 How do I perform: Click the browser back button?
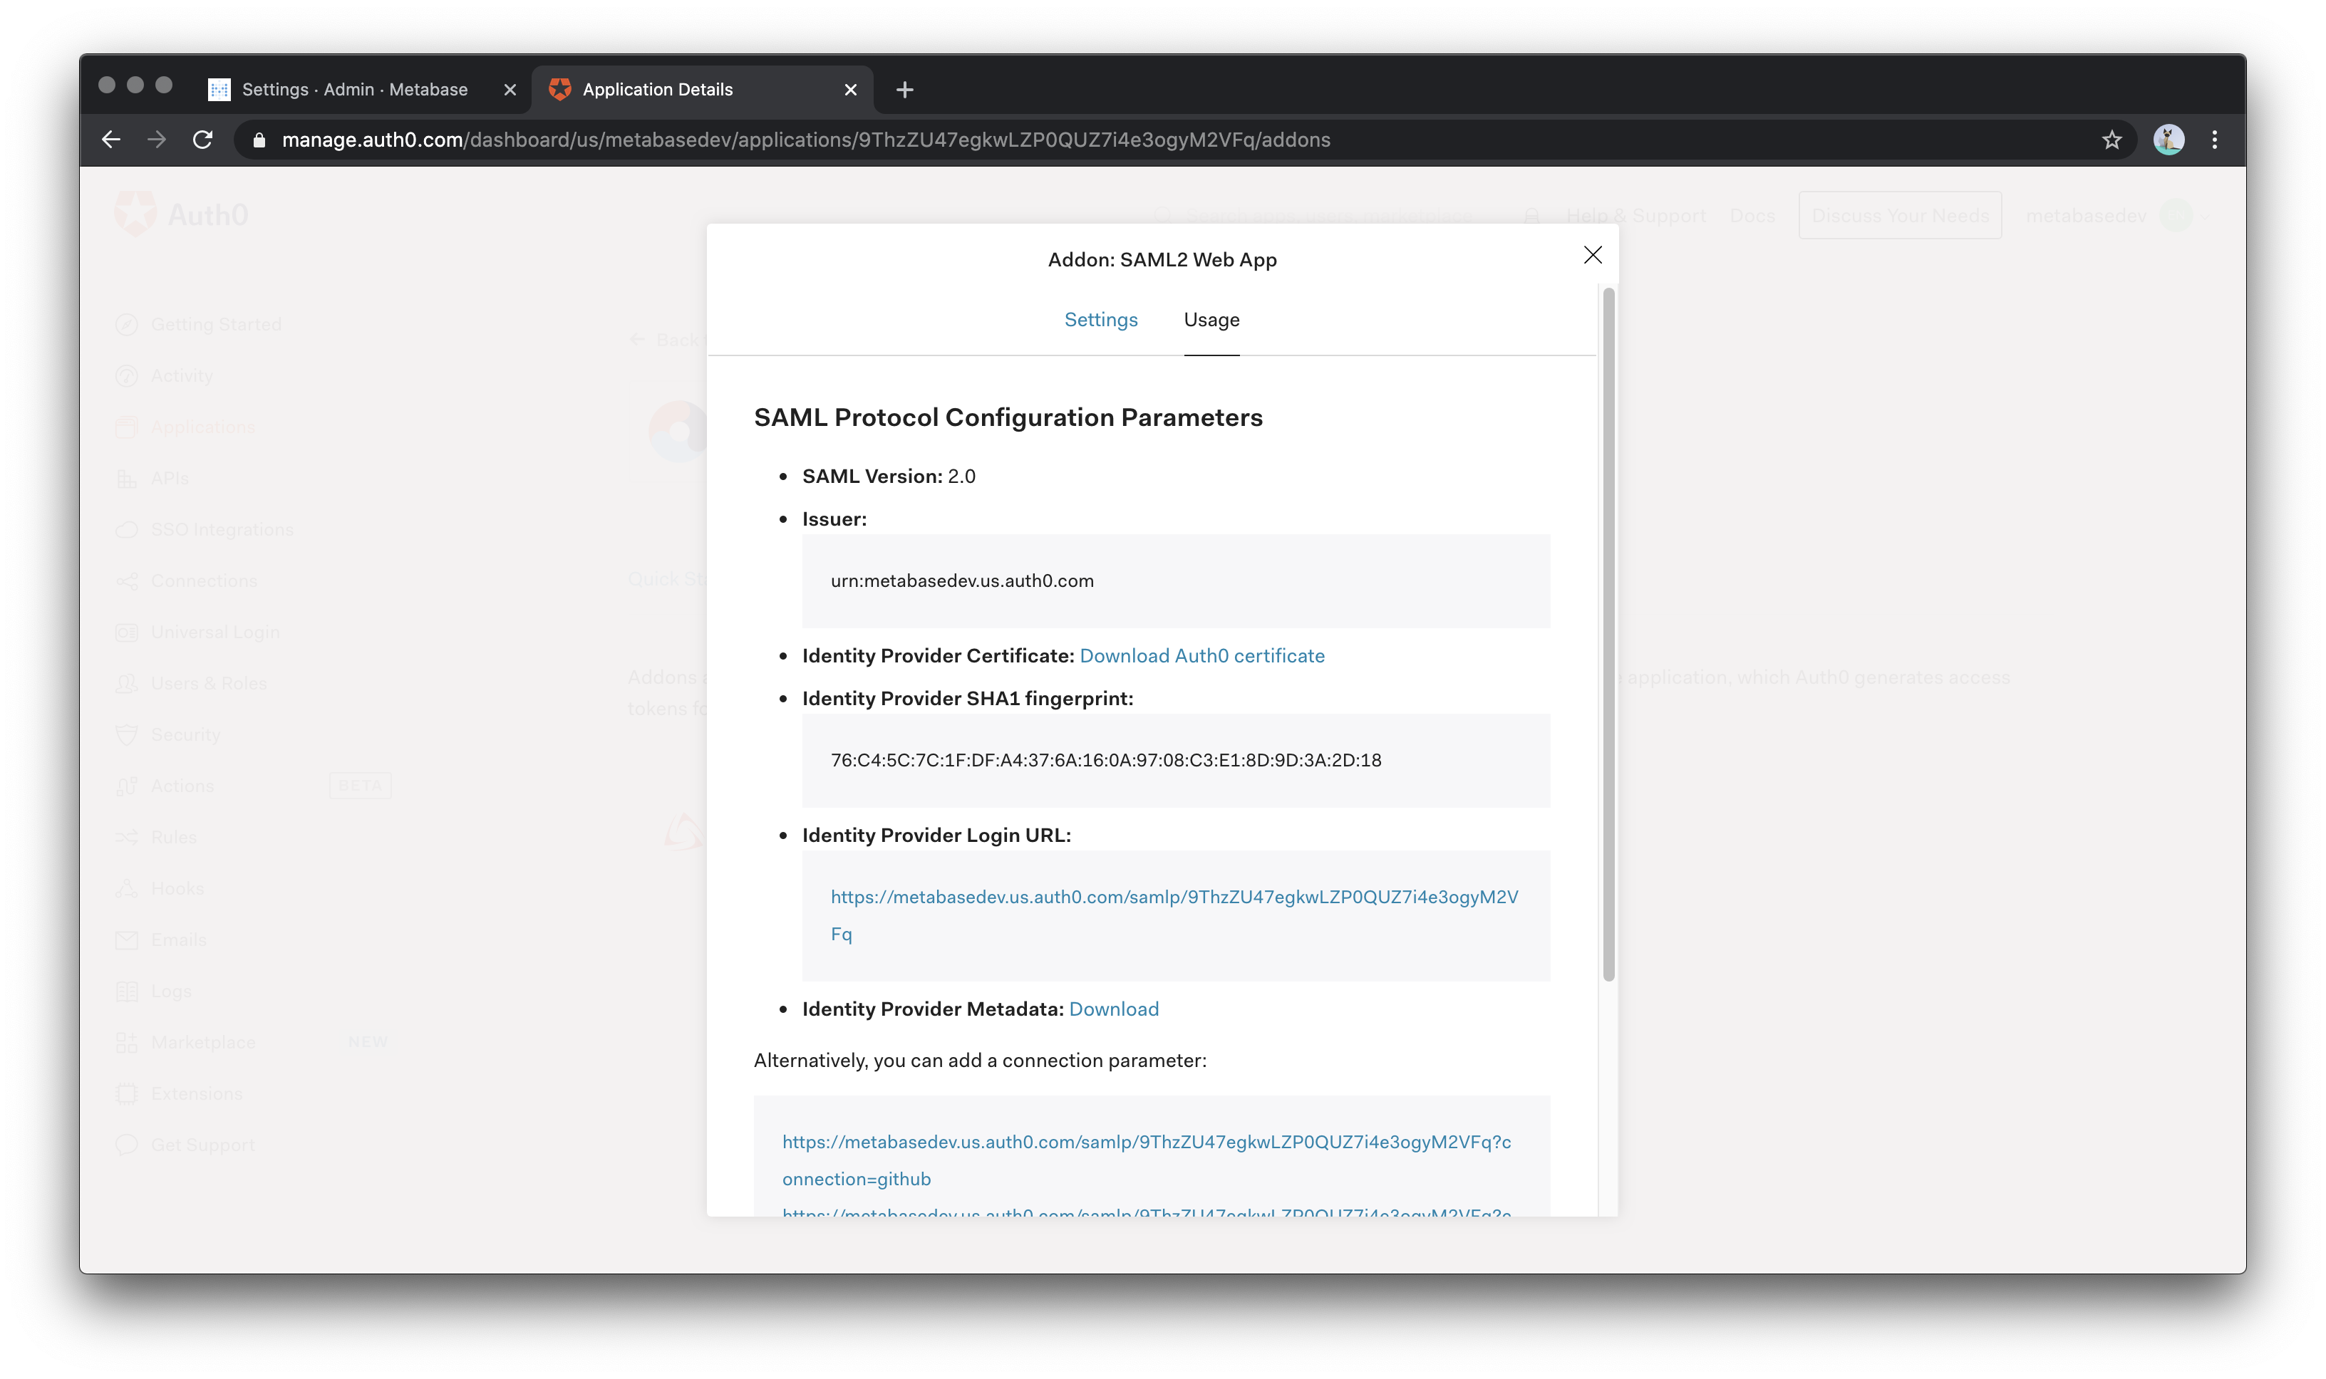110,140
